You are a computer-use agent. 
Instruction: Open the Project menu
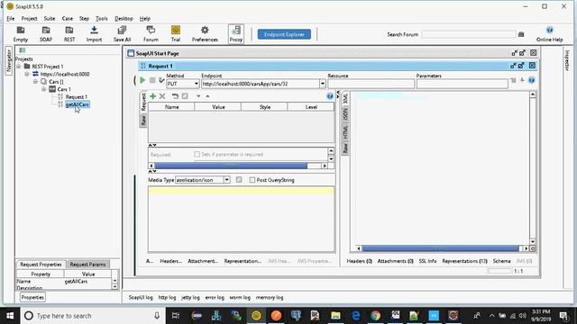(29, 18)
